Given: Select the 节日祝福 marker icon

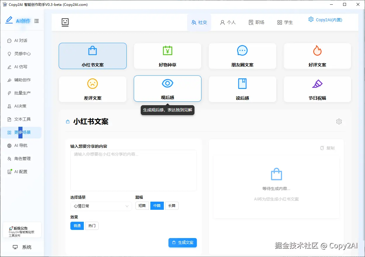Looking at the screenshot, I should click(317, 83).
